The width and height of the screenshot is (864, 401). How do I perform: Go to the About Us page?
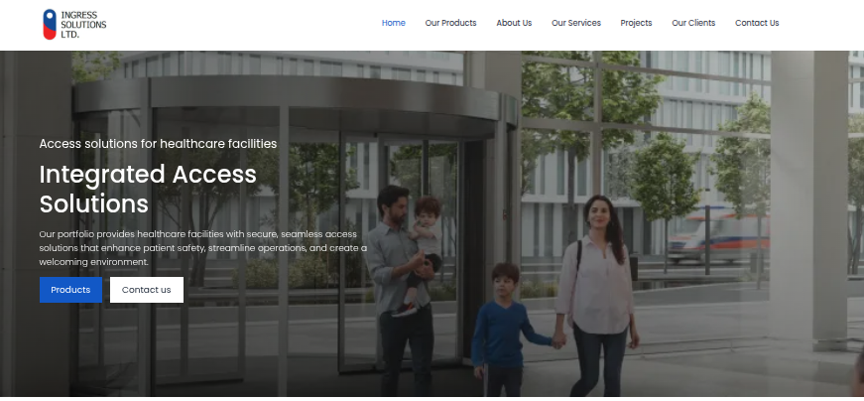514,23
